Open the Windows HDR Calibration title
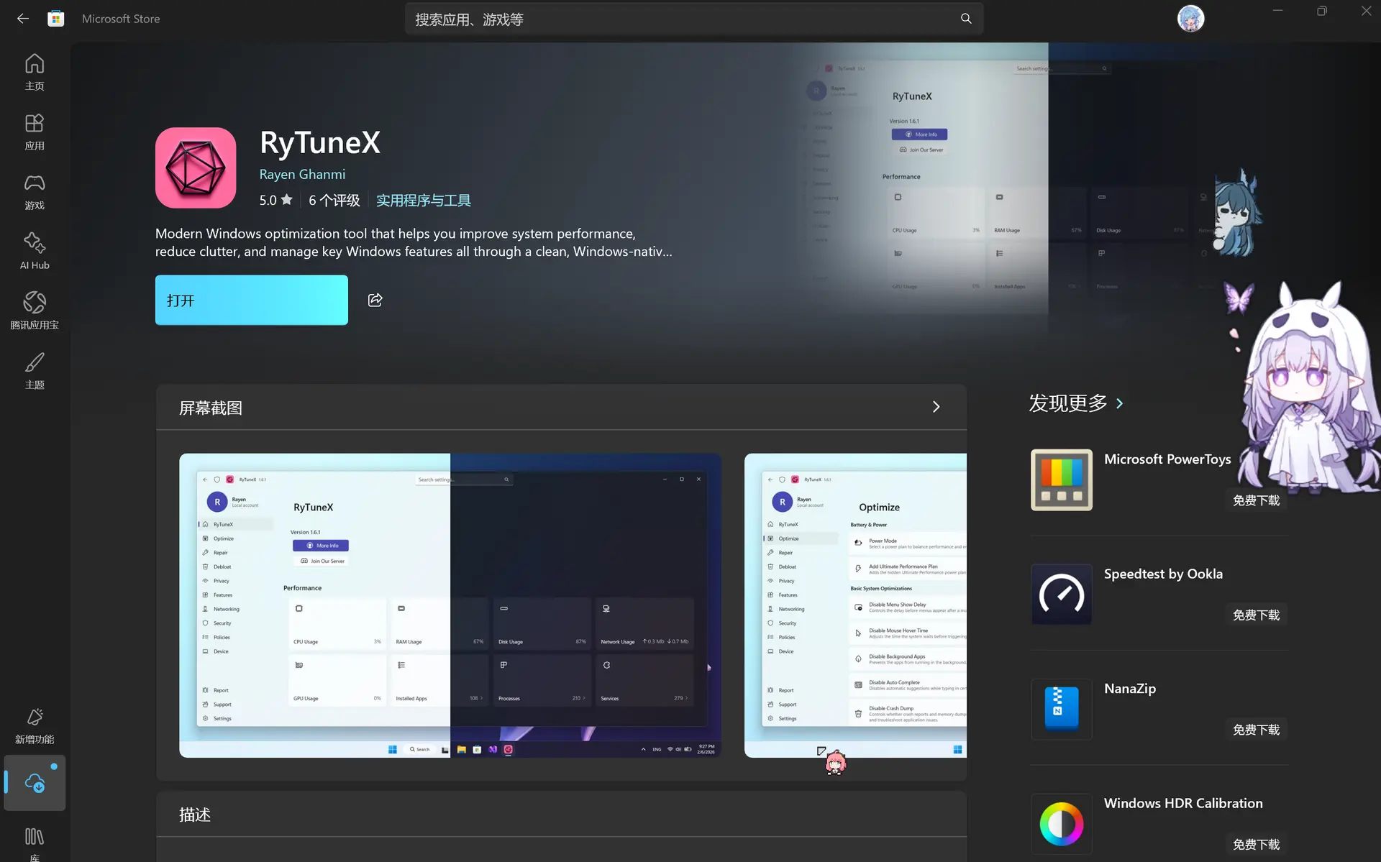1381x862 pixels. [1183, 803]
